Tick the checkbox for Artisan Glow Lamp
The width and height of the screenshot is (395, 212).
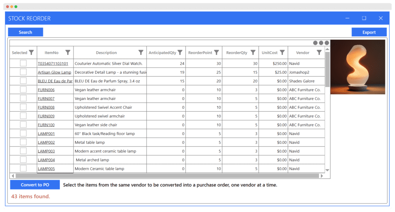pyautogui.click(x=23, y=72)
